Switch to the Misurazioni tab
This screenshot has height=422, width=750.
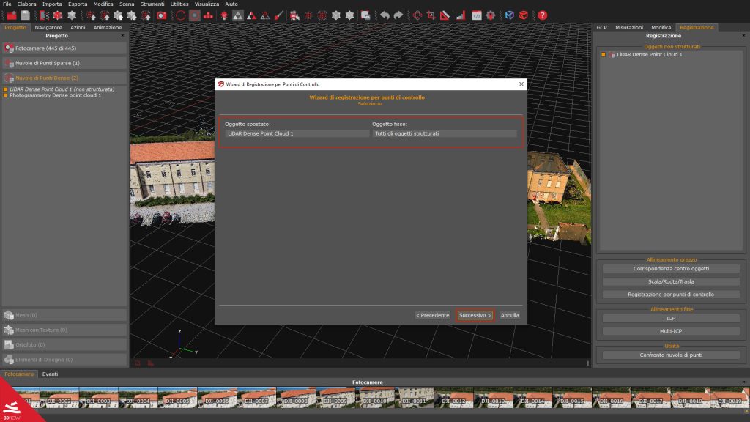[x=629, y=28]
